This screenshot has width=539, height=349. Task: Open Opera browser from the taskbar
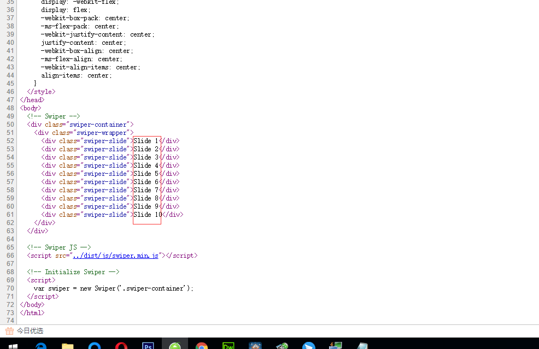[x=121, y=346]
